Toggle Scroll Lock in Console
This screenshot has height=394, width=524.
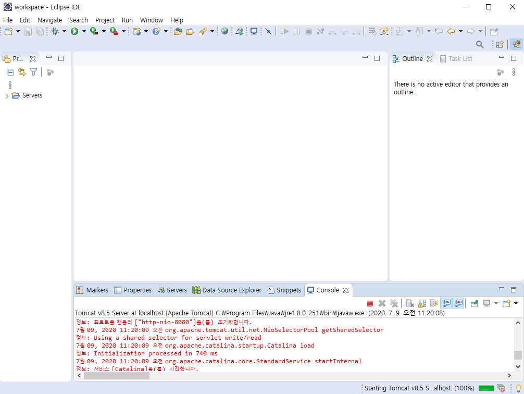pos(422,303)
